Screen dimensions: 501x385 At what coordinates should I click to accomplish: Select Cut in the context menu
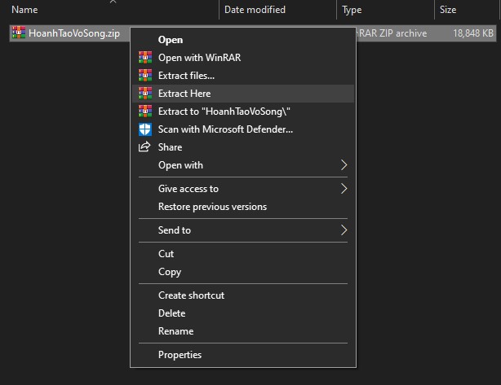point(166,254)
